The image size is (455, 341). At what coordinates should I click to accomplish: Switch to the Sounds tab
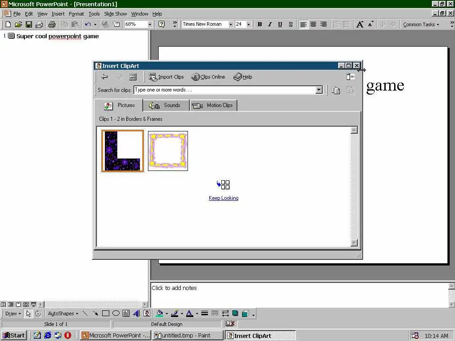pyautogui.click(x=166, y=105)
